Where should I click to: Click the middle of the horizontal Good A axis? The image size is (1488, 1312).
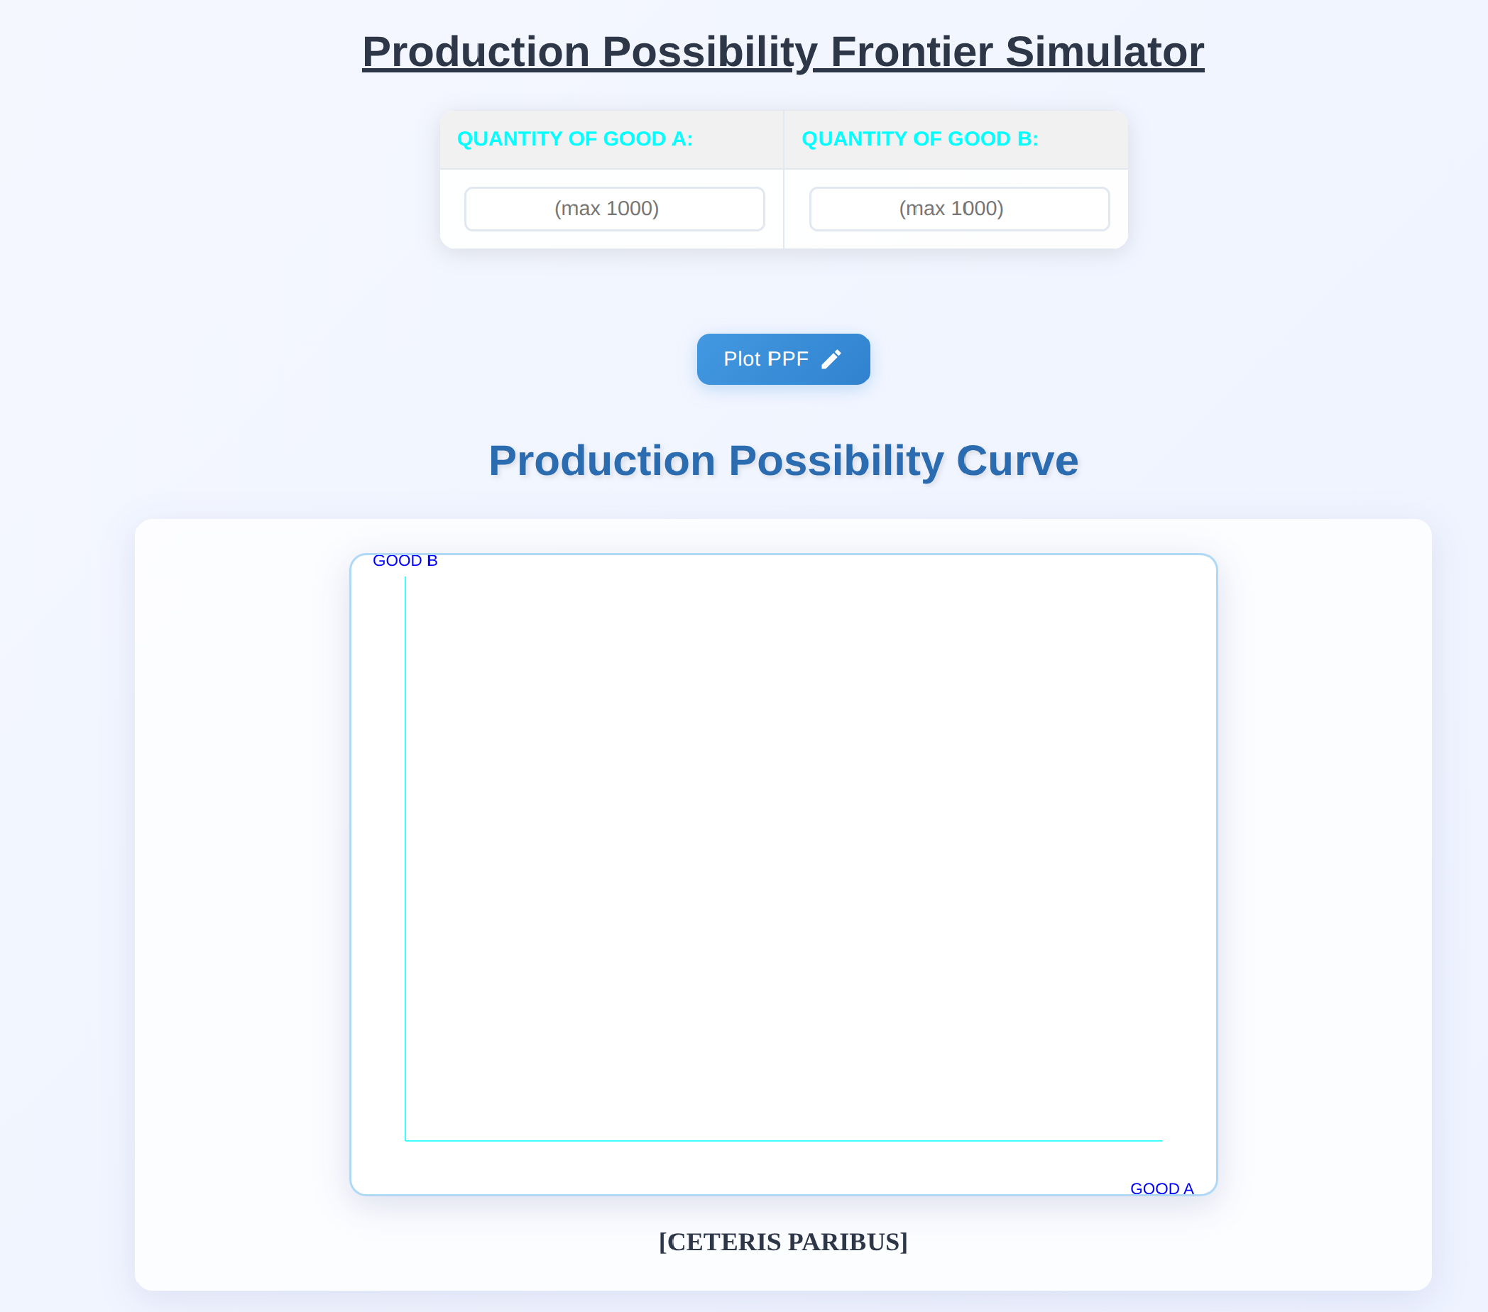tap(783, 1141)
